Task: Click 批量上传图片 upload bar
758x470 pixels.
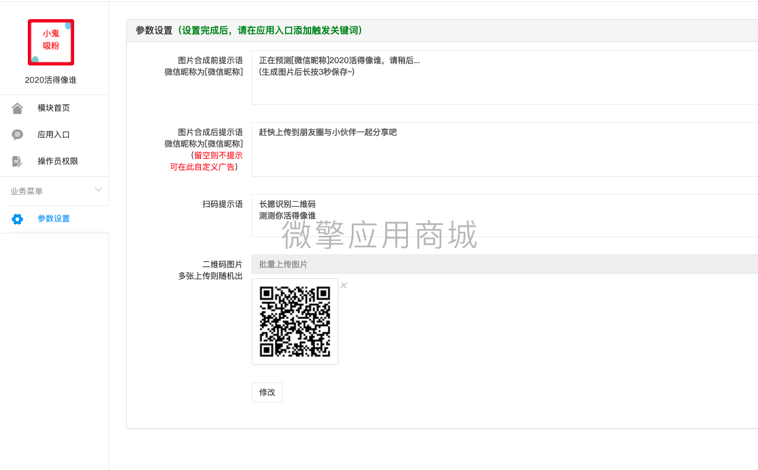Action: pyautogui.click(x=505, y=264)
